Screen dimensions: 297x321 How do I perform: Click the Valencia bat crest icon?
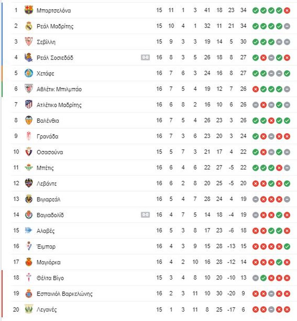point(29,120)
